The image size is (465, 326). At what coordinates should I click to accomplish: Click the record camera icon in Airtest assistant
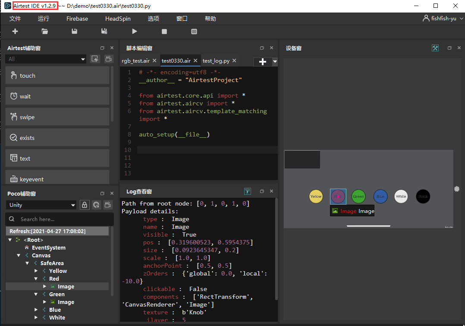click(x=109, y=59)
